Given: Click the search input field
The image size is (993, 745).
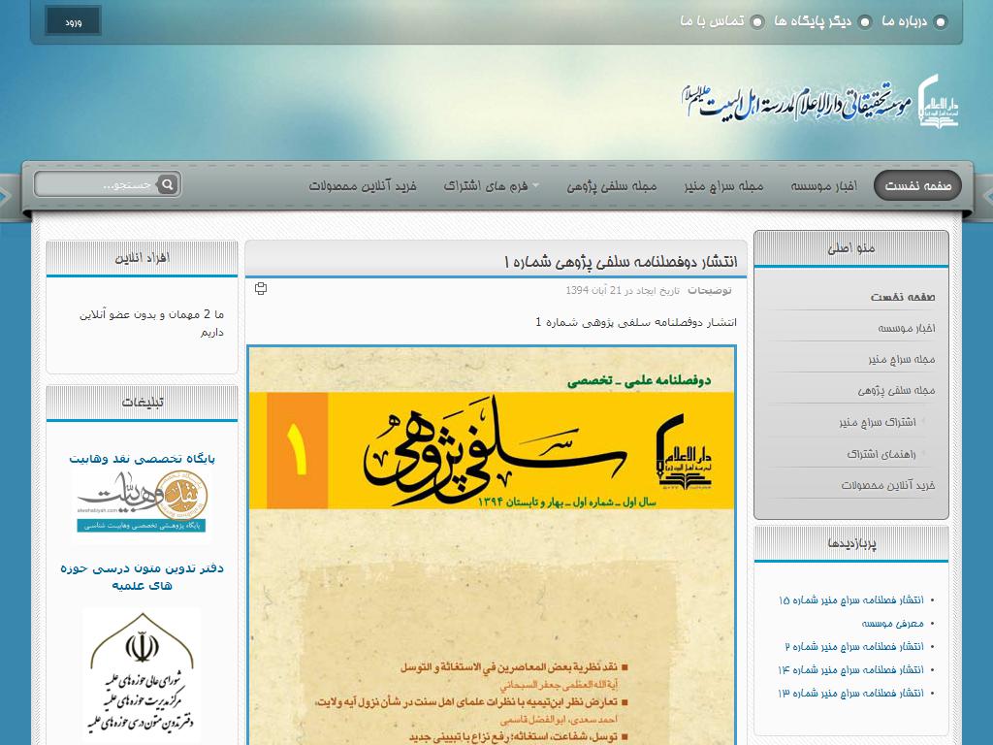Looking at the screenshot, I should point(97,184).
